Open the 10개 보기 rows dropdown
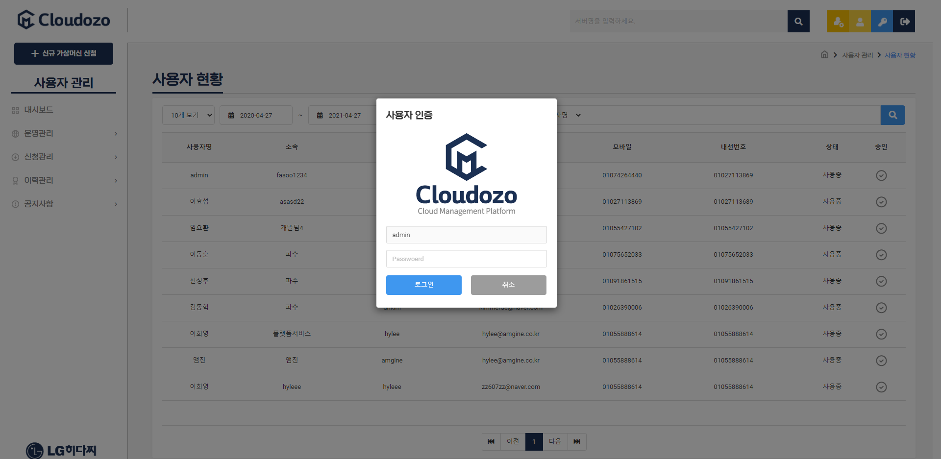Image resolution: width=941 pixels, height=459 pixels. click(x=189, y=115)
